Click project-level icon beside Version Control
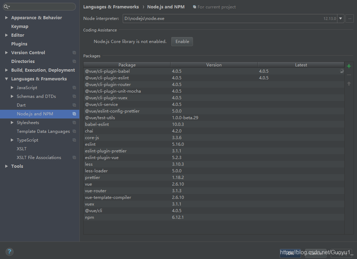The image size is (357, 259). pyautogui.click(x=74, y=52)
